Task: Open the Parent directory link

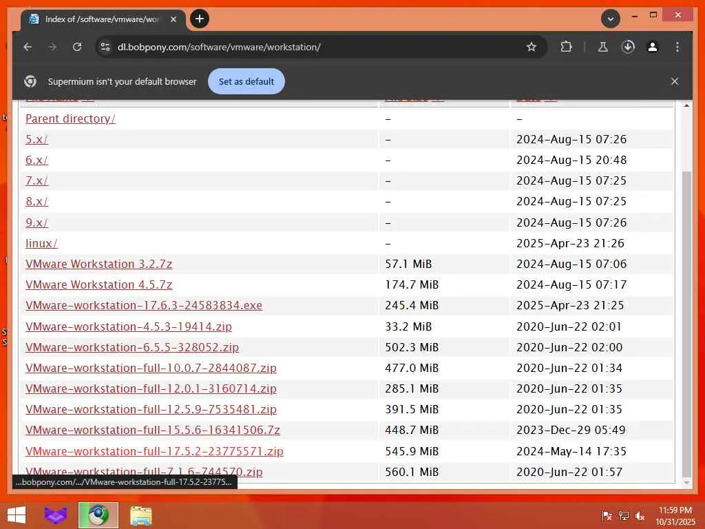Action: (x=71, y=118)
